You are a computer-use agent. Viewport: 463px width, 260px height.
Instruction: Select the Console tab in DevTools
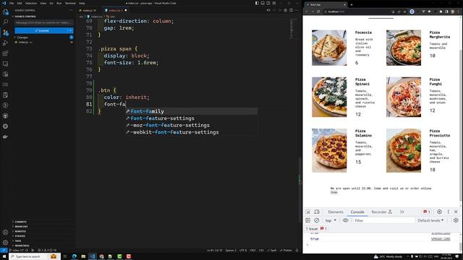357,212
